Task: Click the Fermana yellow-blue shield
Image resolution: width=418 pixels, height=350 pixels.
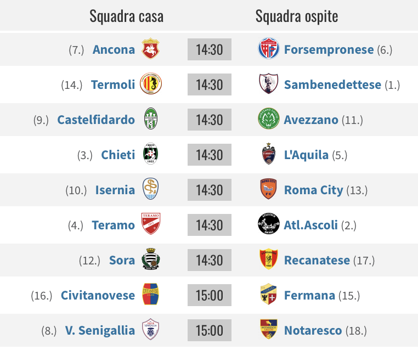Action: 268,294
